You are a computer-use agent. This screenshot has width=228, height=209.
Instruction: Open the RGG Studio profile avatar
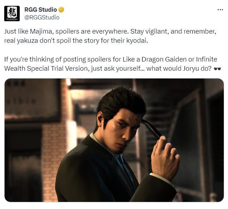(x=12, y=13)
